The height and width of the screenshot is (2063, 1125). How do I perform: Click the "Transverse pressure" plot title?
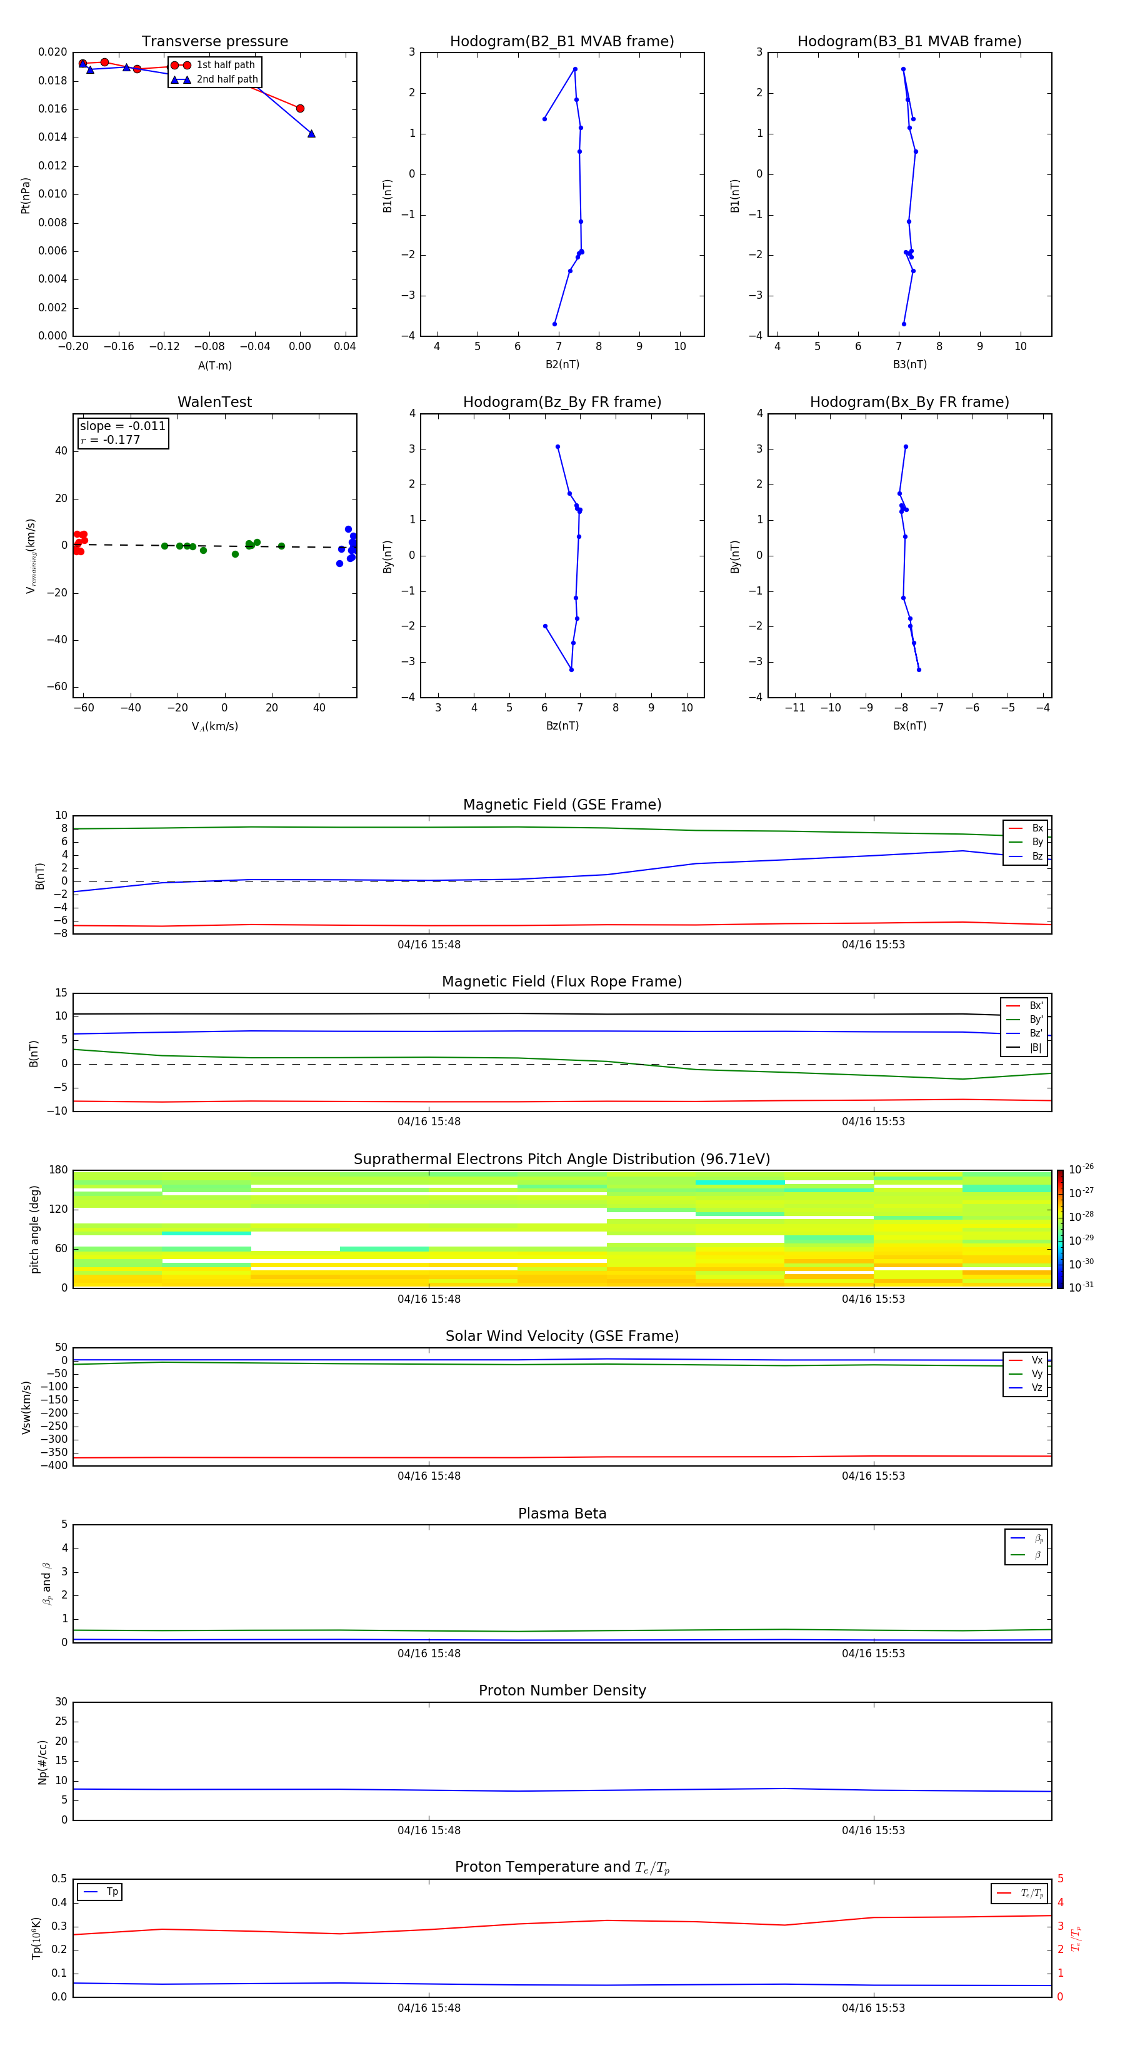(x=214, y=42)
